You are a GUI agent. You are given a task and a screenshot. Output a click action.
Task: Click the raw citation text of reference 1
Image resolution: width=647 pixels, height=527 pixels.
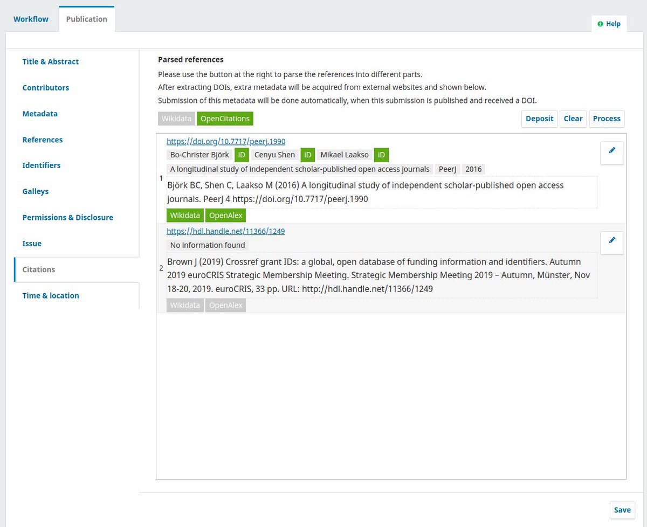[382, 192]
